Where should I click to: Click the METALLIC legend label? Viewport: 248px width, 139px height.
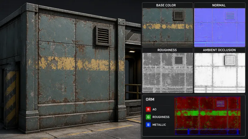159,125
